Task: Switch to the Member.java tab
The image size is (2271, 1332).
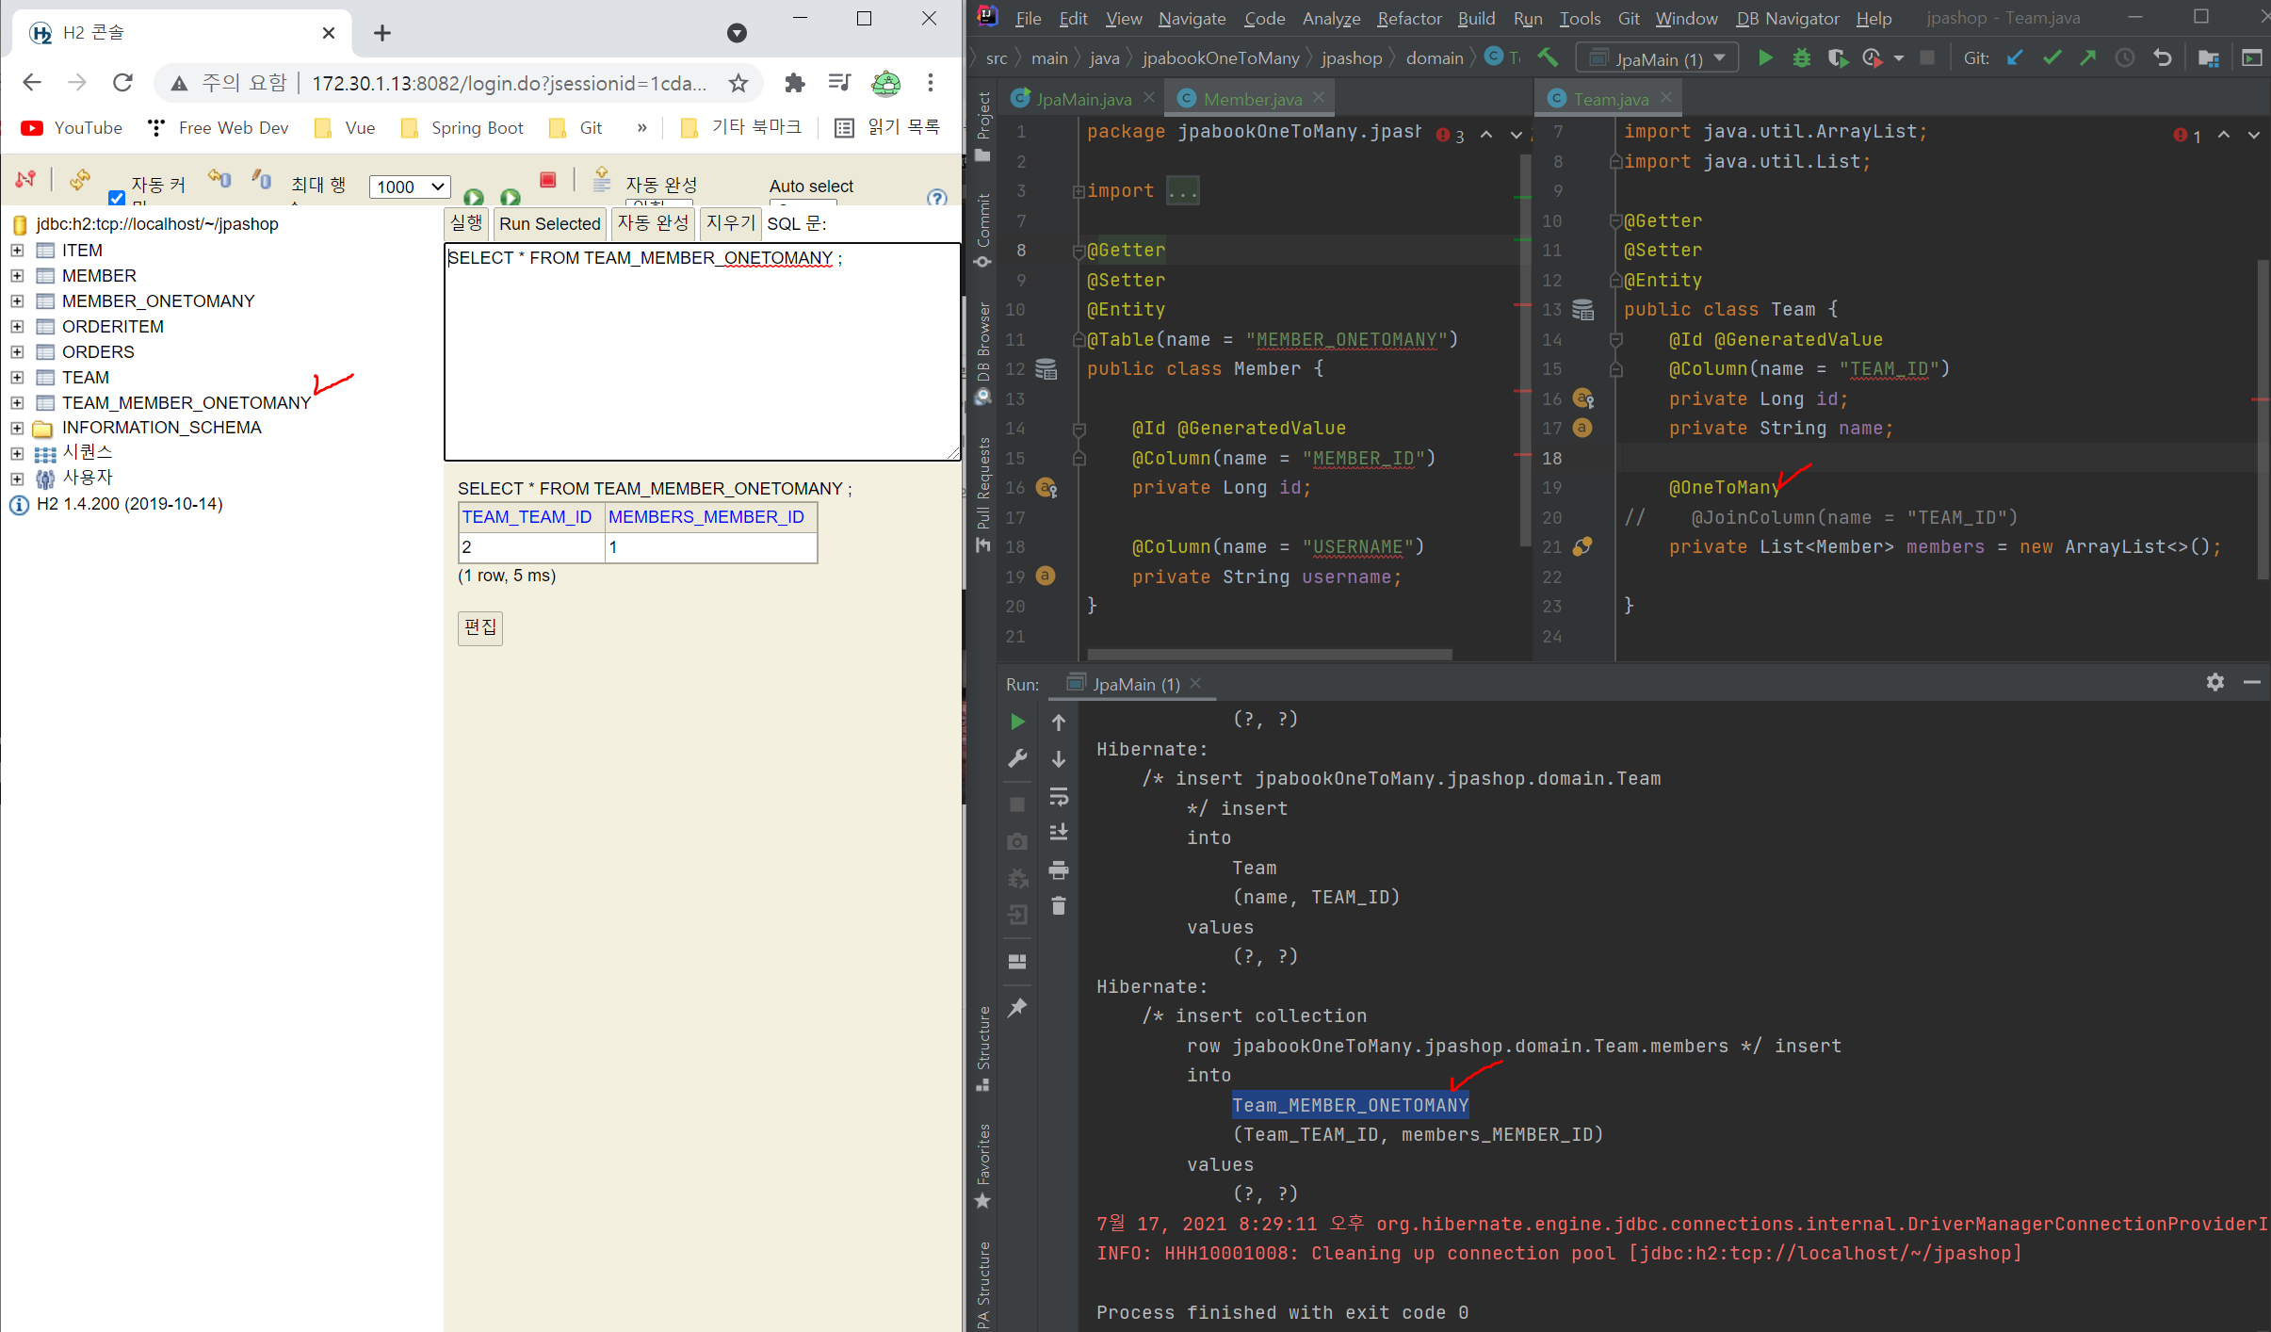Action: tap(1251, 99)
